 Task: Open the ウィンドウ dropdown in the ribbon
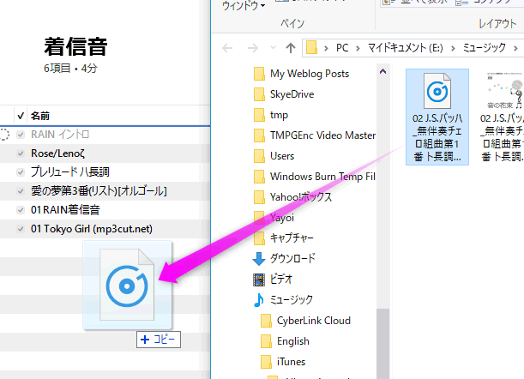tap(244, 5)
